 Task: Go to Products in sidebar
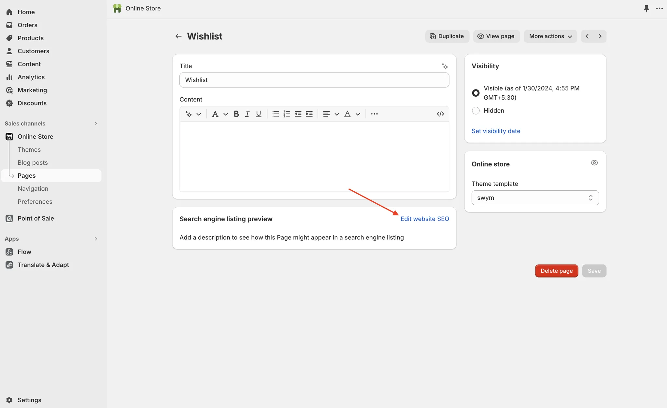click(x=31, y=38)
